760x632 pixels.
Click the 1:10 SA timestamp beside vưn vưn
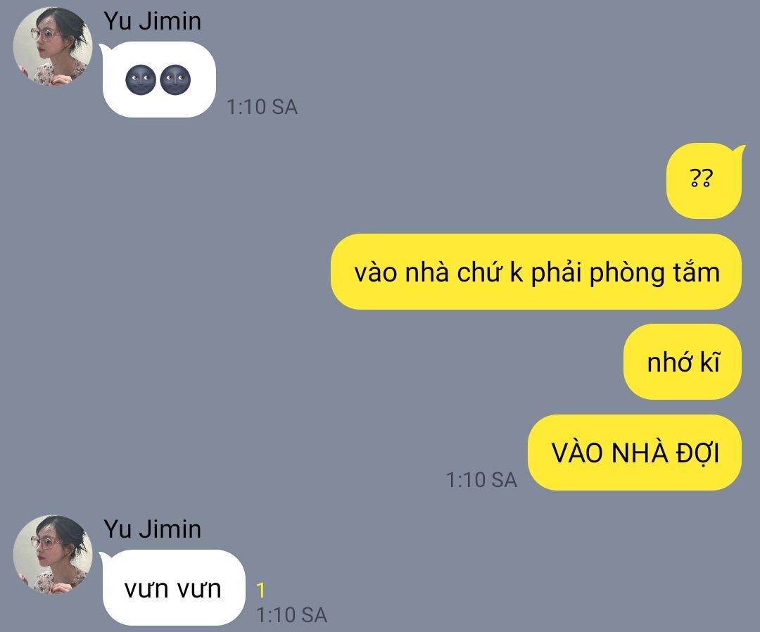292,614
